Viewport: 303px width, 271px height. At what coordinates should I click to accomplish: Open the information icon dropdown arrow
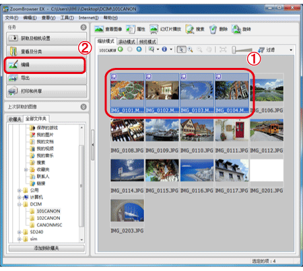click(171, 50)
